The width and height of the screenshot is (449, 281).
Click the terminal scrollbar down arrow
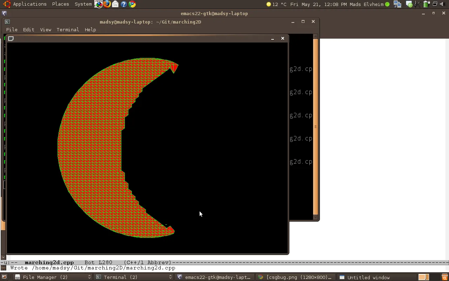[315, 217]
